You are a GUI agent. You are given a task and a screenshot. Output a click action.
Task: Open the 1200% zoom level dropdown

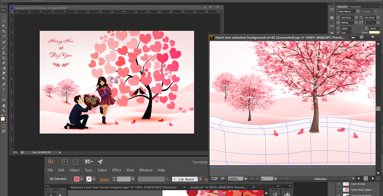(x=246, y=179)
